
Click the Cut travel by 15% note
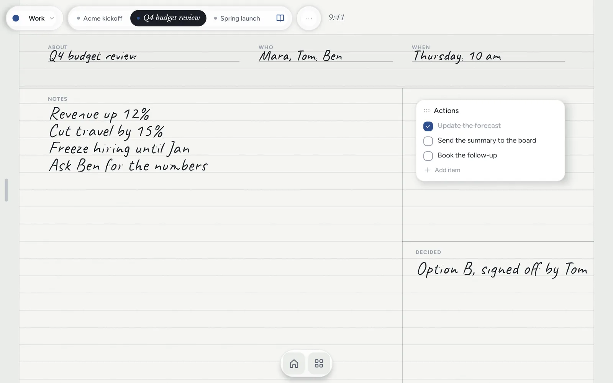click(x=107, y=131)
